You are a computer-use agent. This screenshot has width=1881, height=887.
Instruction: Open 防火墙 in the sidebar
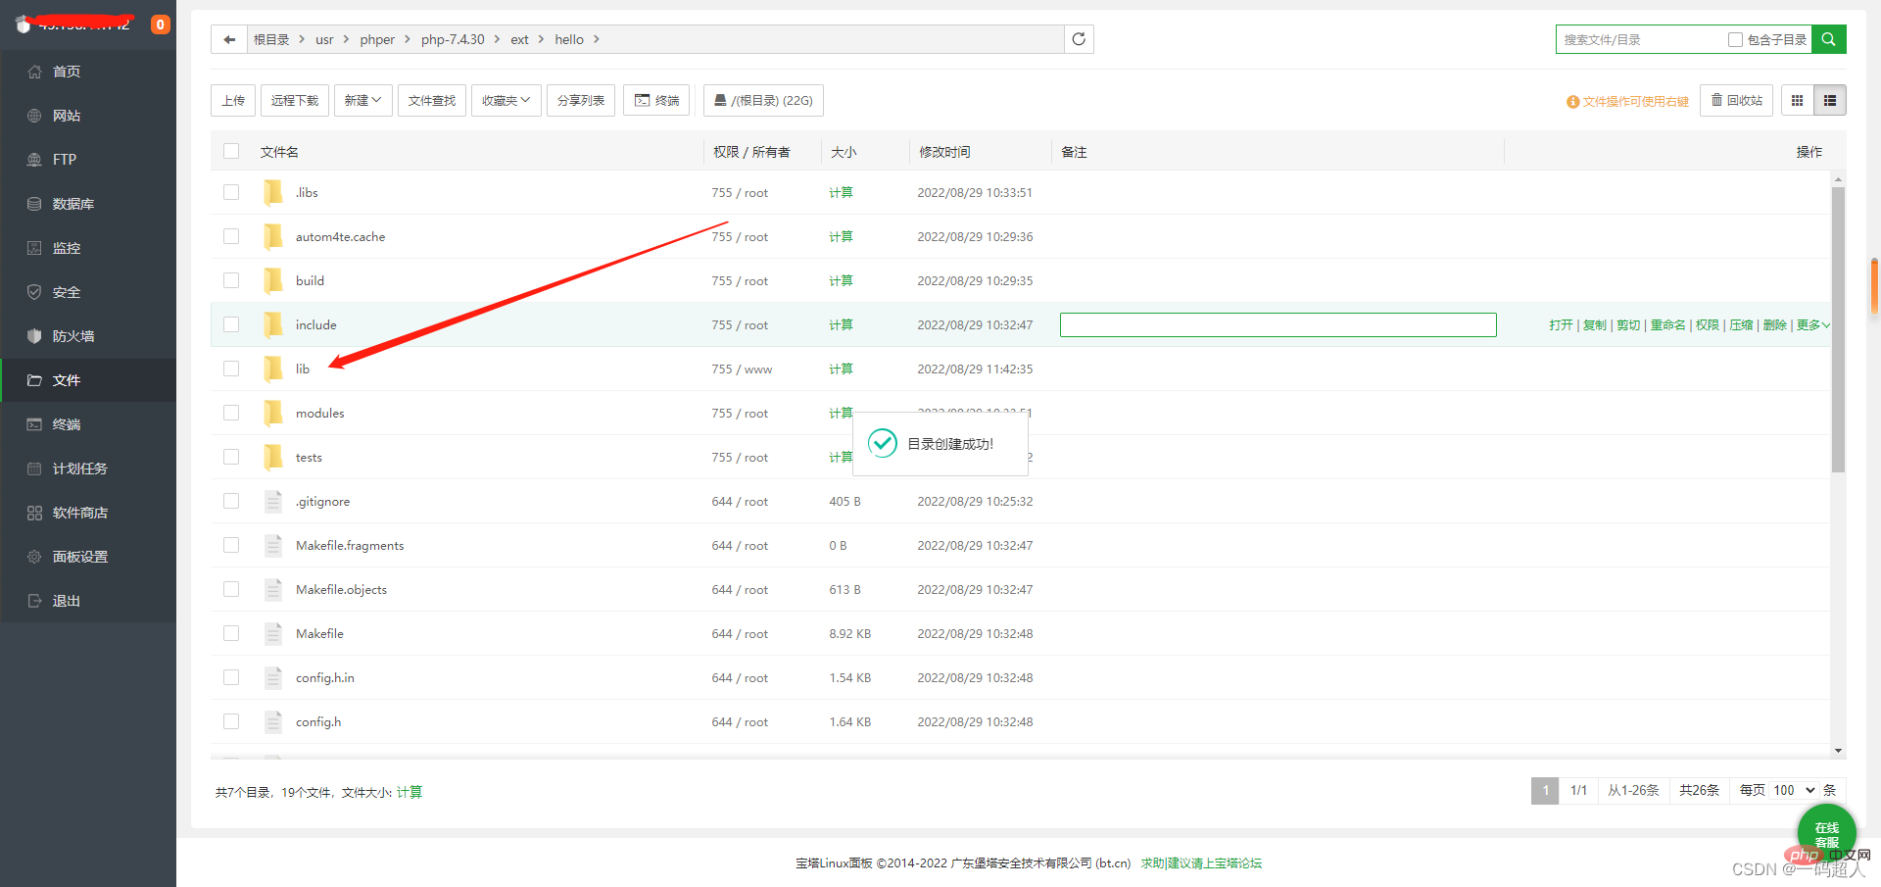(x=88, y=336)
